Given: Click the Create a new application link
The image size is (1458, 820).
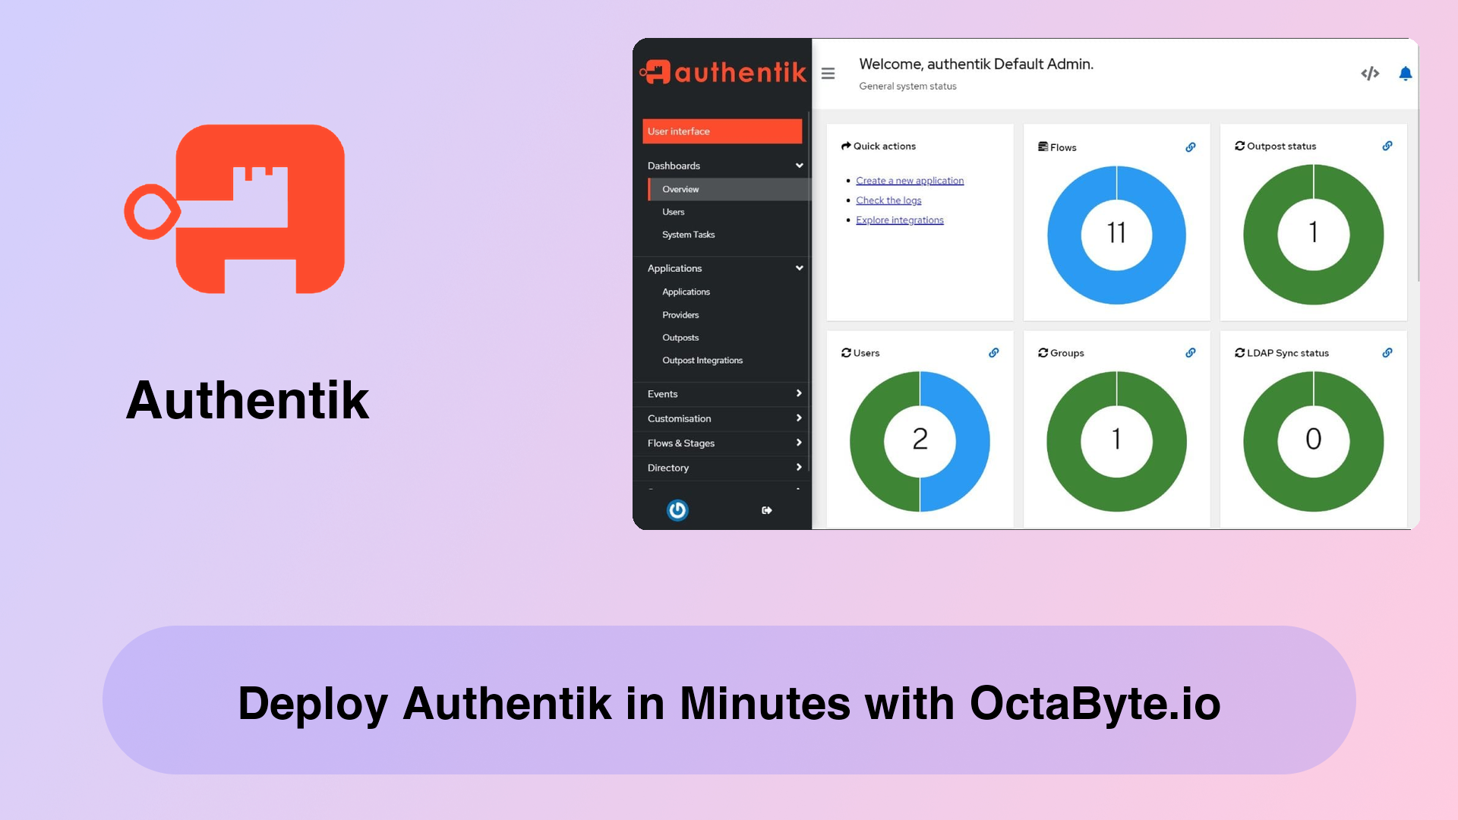Looking at the screenshot, I should (907, 180).
